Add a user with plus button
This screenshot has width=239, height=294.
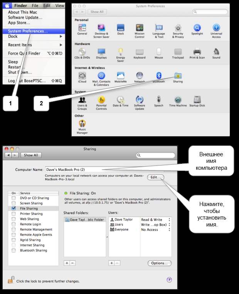tap(111, 263)
